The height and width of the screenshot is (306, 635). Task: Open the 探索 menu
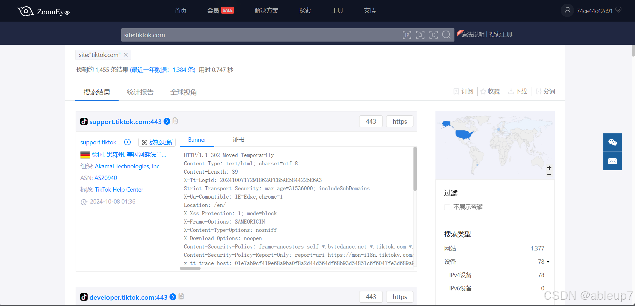tap(305, 11)
